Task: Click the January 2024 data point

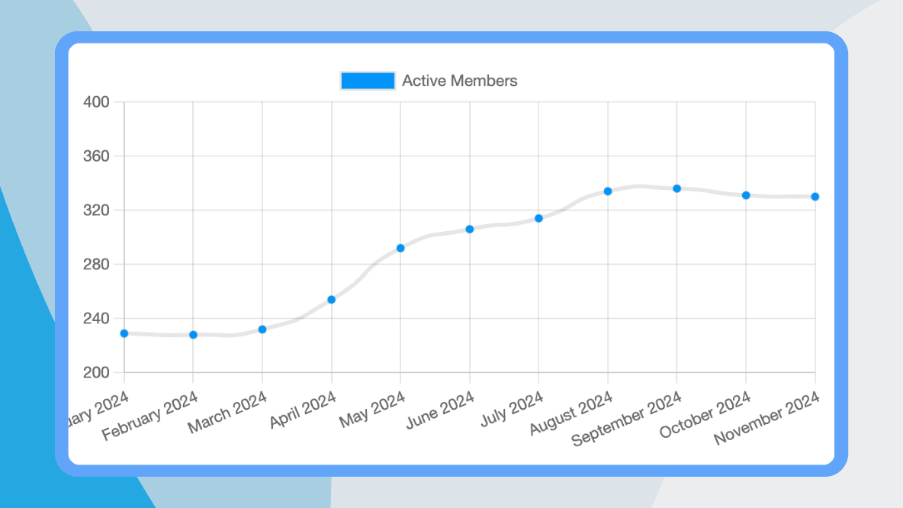Action: tap(123, 333)
